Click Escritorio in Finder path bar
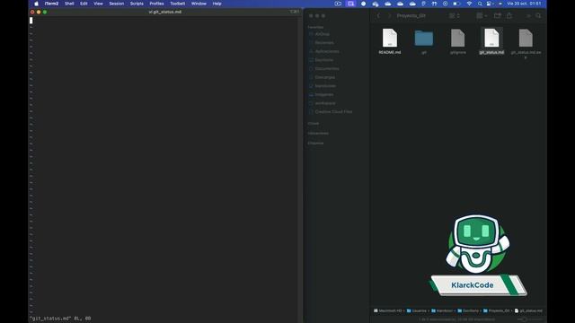This screenshot has height=323, width=575. point(468,310)
